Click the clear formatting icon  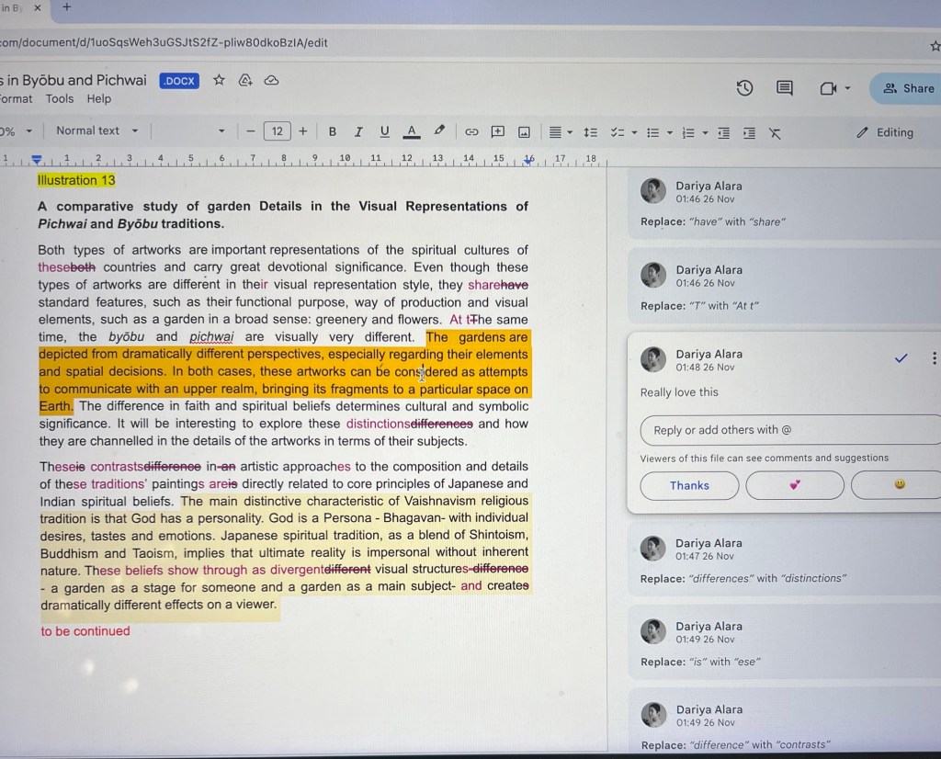point(775,133)
